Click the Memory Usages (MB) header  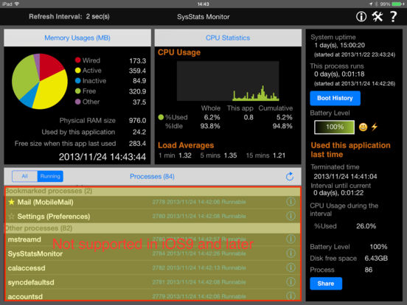coord(77,38)
